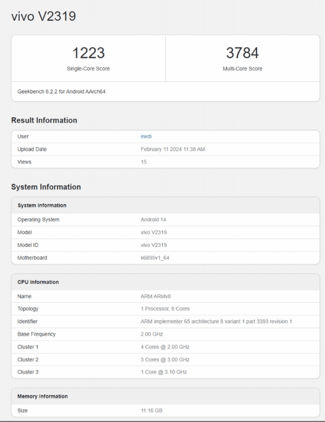Screen dimensions: 325x422
Task: Click the 3784 Multi-Core Score value
Action: tap(242, 52)
